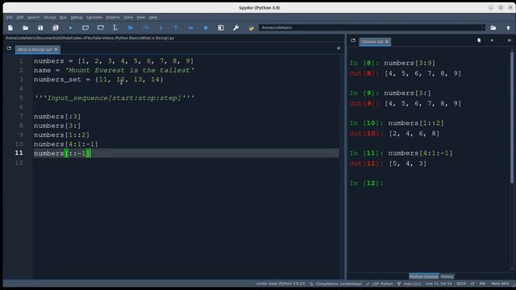
Task: Click the Line 11, Col 14 status
Action: click(439, 284)
